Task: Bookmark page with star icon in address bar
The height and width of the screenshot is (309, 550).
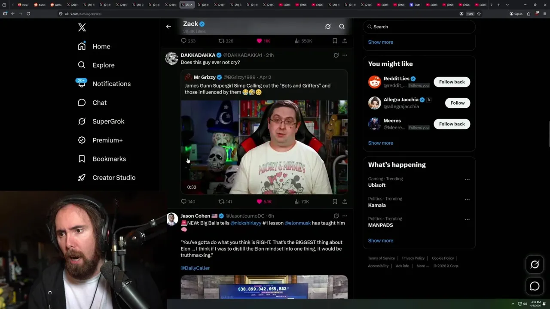Action: (479, 14)
